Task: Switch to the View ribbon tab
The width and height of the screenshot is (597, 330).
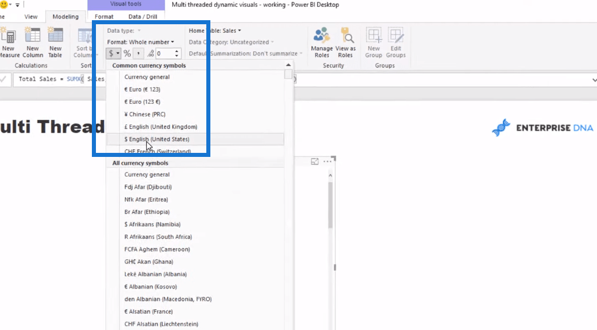Action: coord(31,17)
